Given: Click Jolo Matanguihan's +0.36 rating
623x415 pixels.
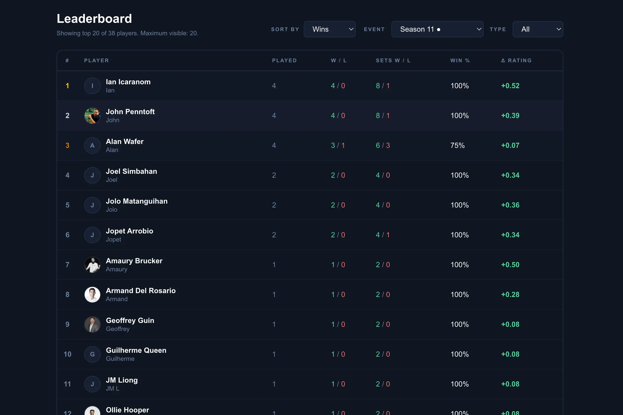Looking at the screenshot, I should (x=510, y=205).
